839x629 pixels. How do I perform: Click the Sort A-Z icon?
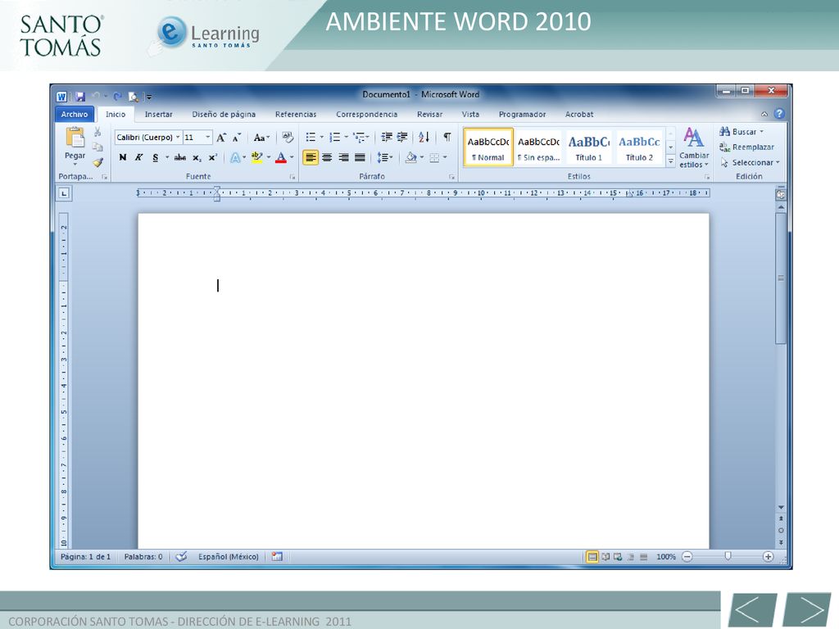click(424, 137)
